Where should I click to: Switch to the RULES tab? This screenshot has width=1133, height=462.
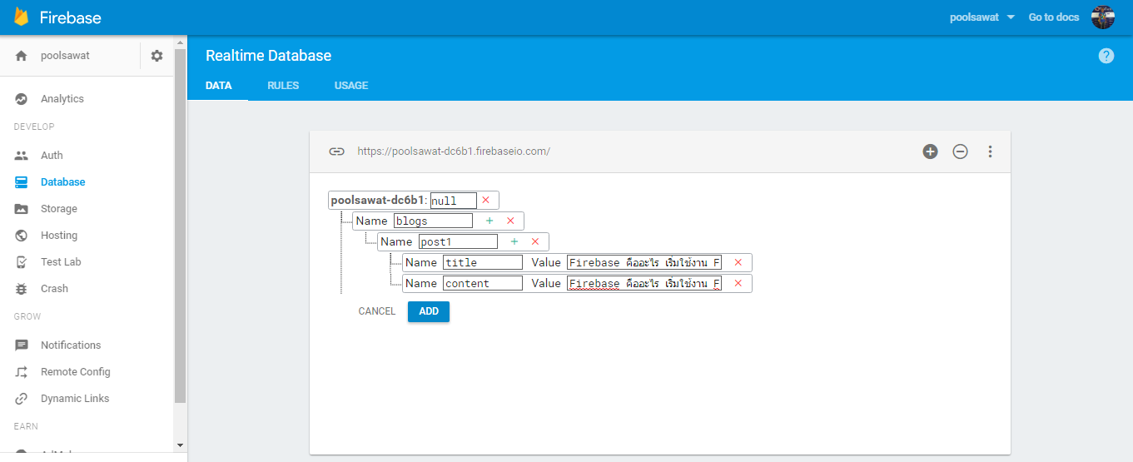click(283, 86)
